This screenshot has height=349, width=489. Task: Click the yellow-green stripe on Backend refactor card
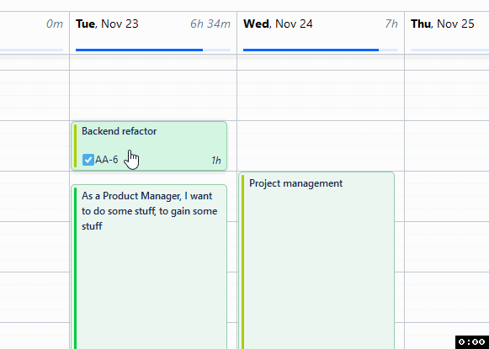[76, 145]
